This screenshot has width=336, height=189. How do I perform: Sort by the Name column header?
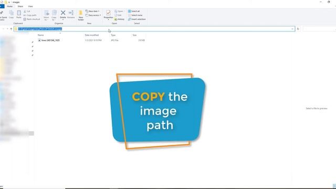coord(41,35)
